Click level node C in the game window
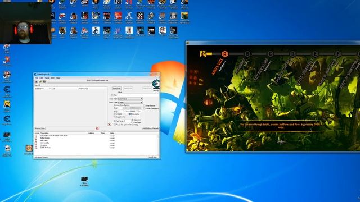360x202 pixels. (270, 54)
